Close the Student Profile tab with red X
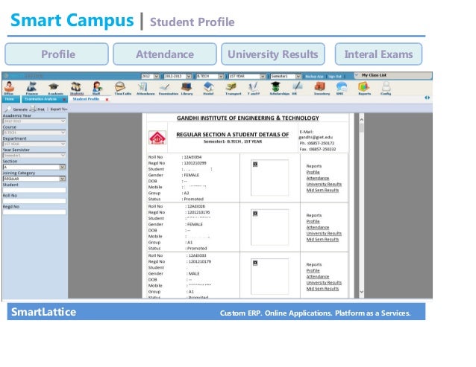 (x=107, y=99)
